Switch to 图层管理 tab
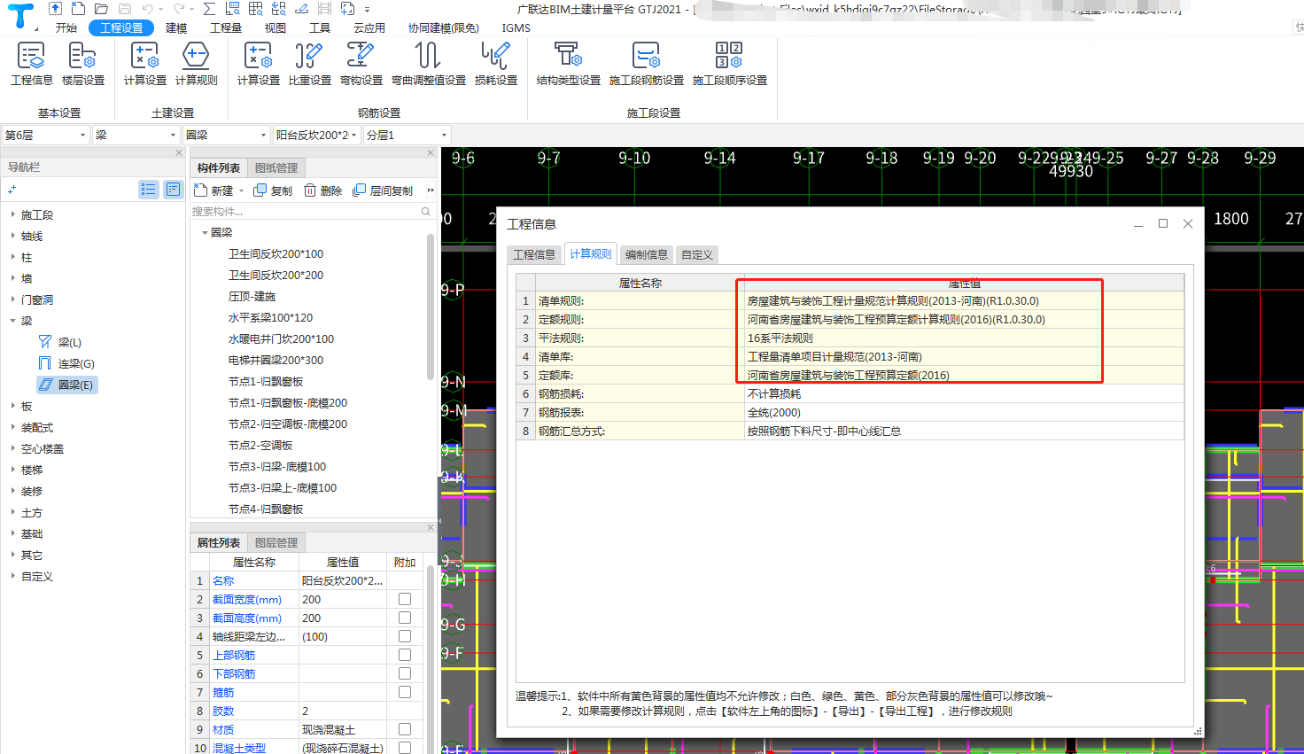Image resolution: width=1304 pixels, height=754 pixels. coord(276,542)
